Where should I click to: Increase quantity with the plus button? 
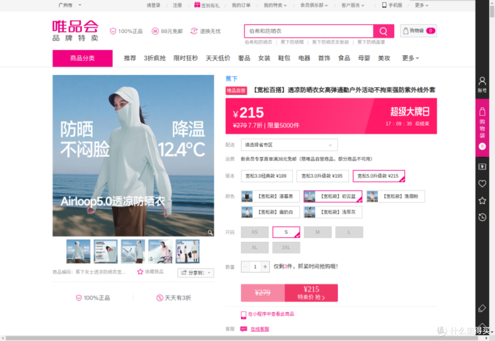pyautogui.click(x=265, y=267)
